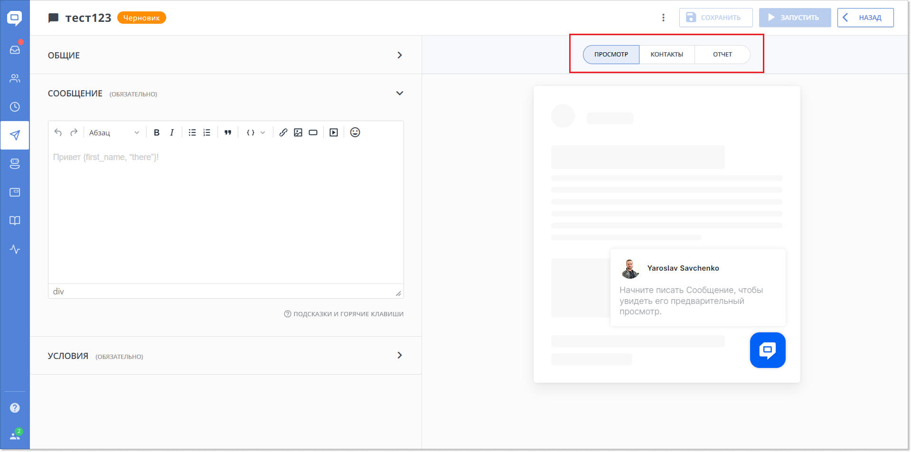Click the НАЗАД button
This screenshot has height=452, width=911.
(865, 18)
